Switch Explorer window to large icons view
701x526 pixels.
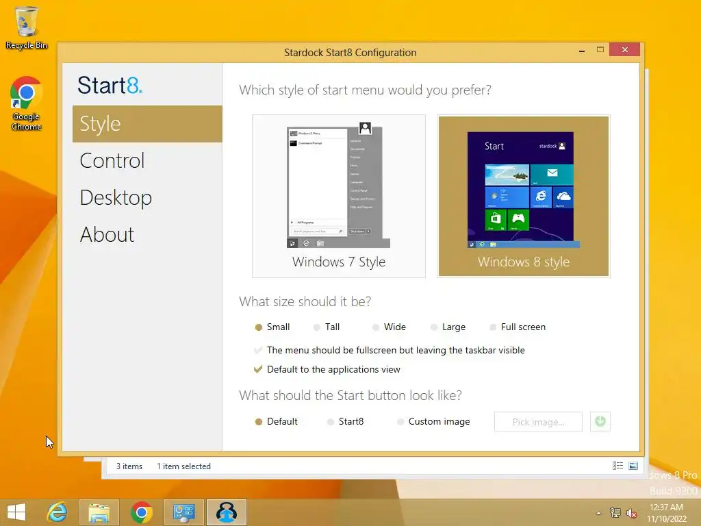coord(633,466)
